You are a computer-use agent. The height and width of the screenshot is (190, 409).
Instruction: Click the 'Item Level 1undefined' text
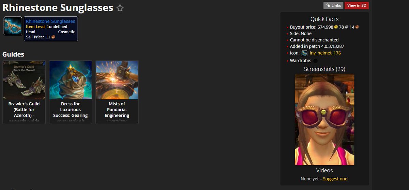click(x=47, y=27)
